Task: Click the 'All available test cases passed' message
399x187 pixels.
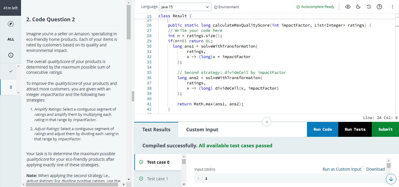Action: 235,145
